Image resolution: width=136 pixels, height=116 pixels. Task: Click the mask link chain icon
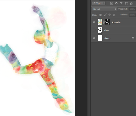(x=104, y=22)
